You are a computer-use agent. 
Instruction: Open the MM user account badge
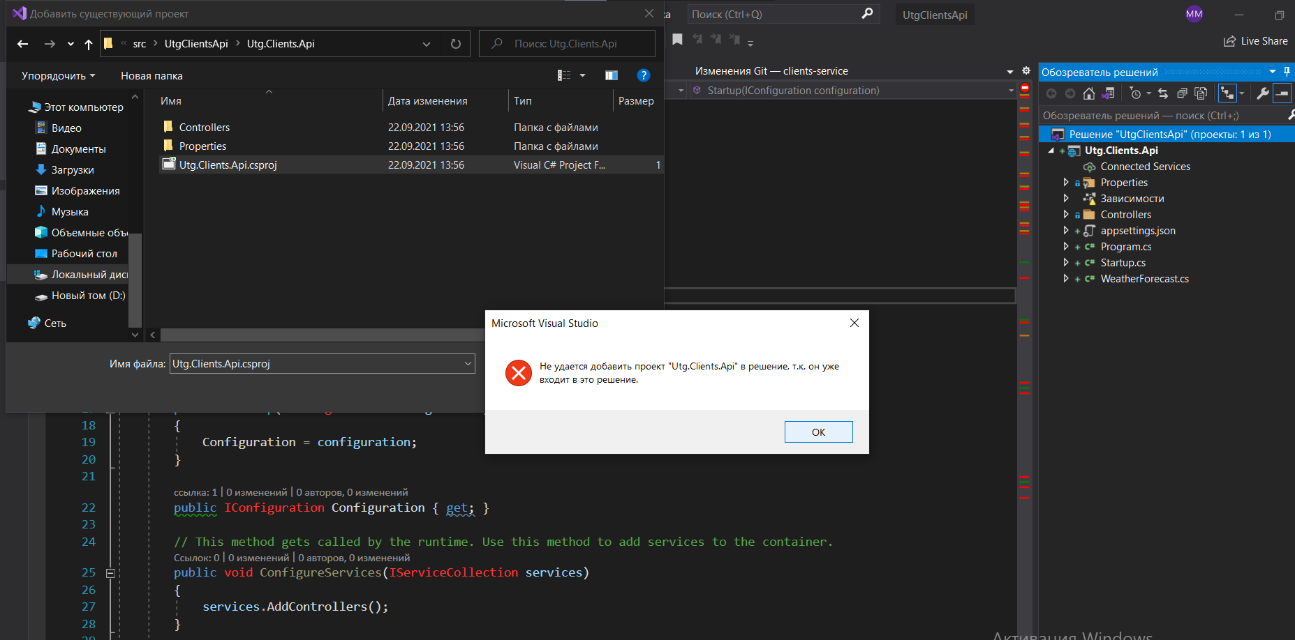tap(1194, 14)
